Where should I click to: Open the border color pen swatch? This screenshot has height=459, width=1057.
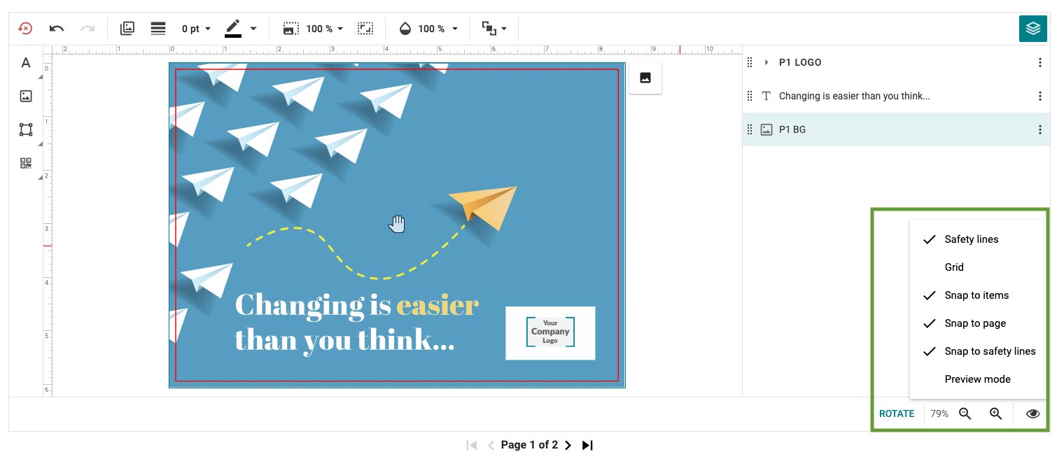(233, 29)
